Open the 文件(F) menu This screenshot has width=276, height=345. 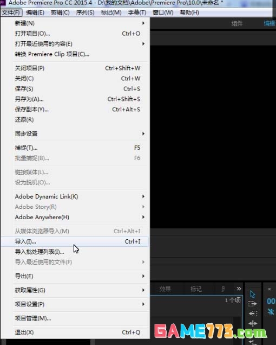pos(11,12)
